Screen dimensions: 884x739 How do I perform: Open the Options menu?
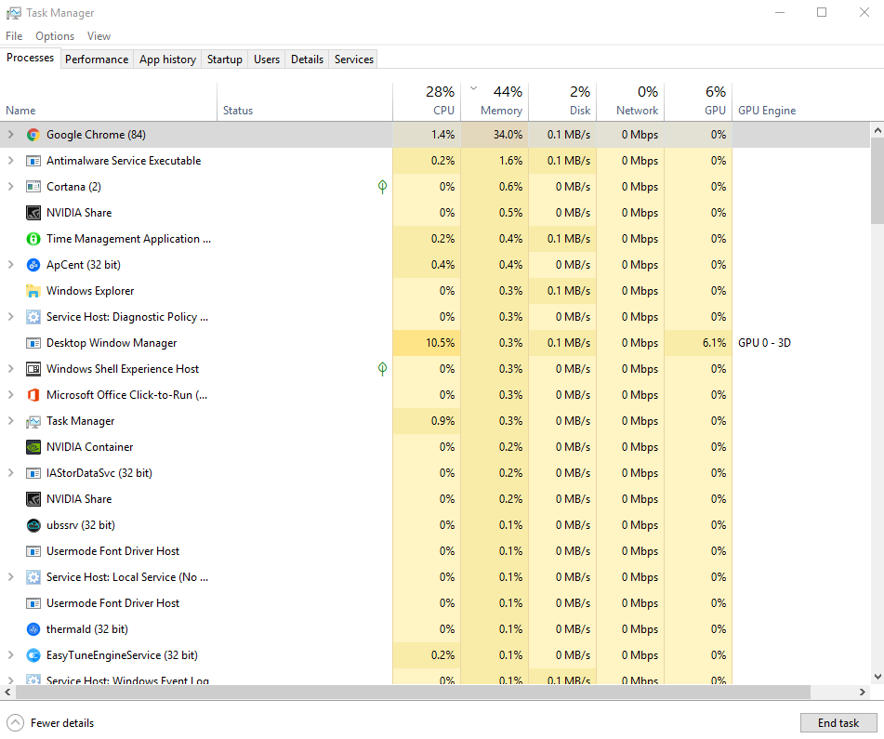click(x=55, y=36)
